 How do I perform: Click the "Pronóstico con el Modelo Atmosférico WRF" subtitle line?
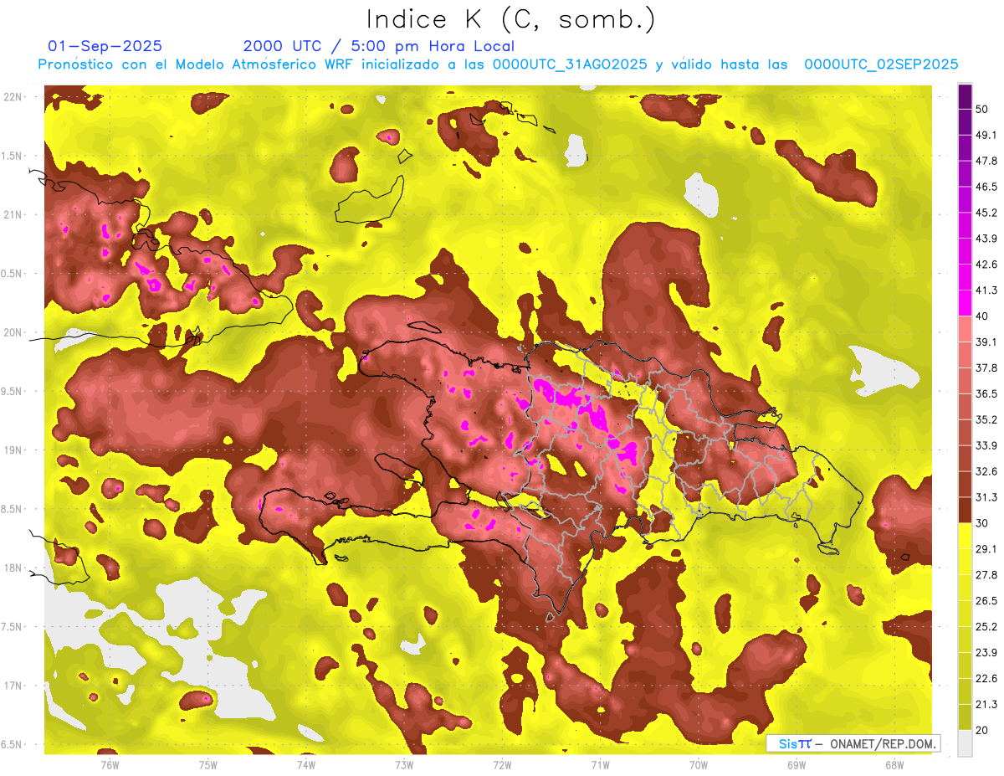(x=498, y=64)
